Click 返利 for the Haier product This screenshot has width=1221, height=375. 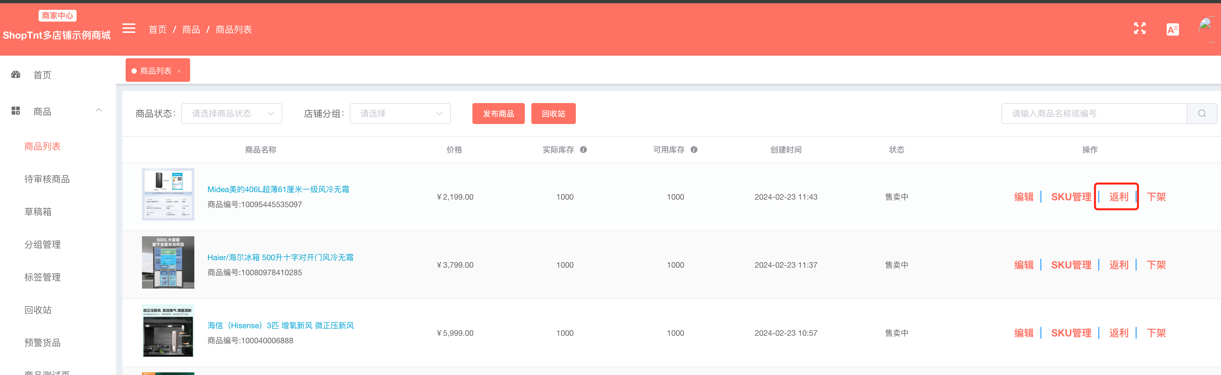(1119, 265)
